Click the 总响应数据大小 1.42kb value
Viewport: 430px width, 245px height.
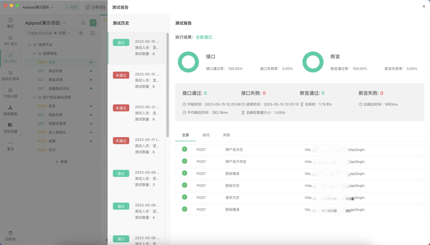tap(280, 112)
